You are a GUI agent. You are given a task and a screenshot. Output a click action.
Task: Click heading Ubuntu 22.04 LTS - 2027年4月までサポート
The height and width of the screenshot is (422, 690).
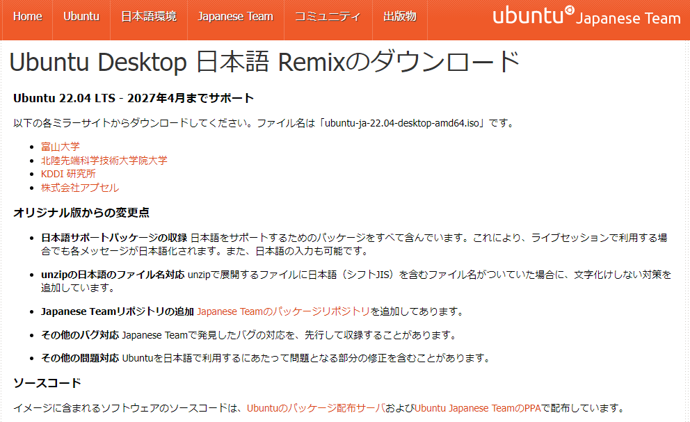click(134, 98)
